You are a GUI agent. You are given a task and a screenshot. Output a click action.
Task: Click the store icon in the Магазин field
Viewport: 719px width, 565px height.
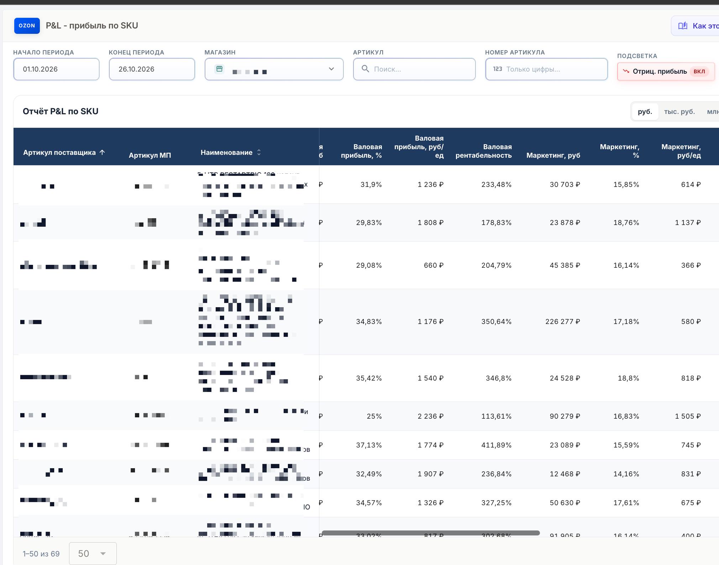pos(219,69)
